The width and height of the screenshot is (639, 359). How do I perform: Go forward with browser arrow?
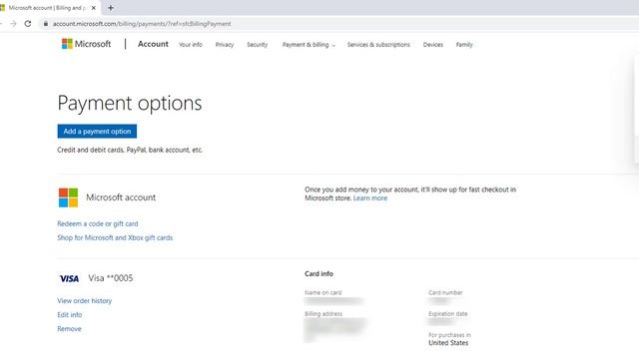(13, 24)
